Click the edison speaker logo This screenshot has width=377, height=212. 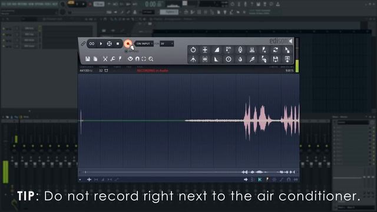point(281,41)
